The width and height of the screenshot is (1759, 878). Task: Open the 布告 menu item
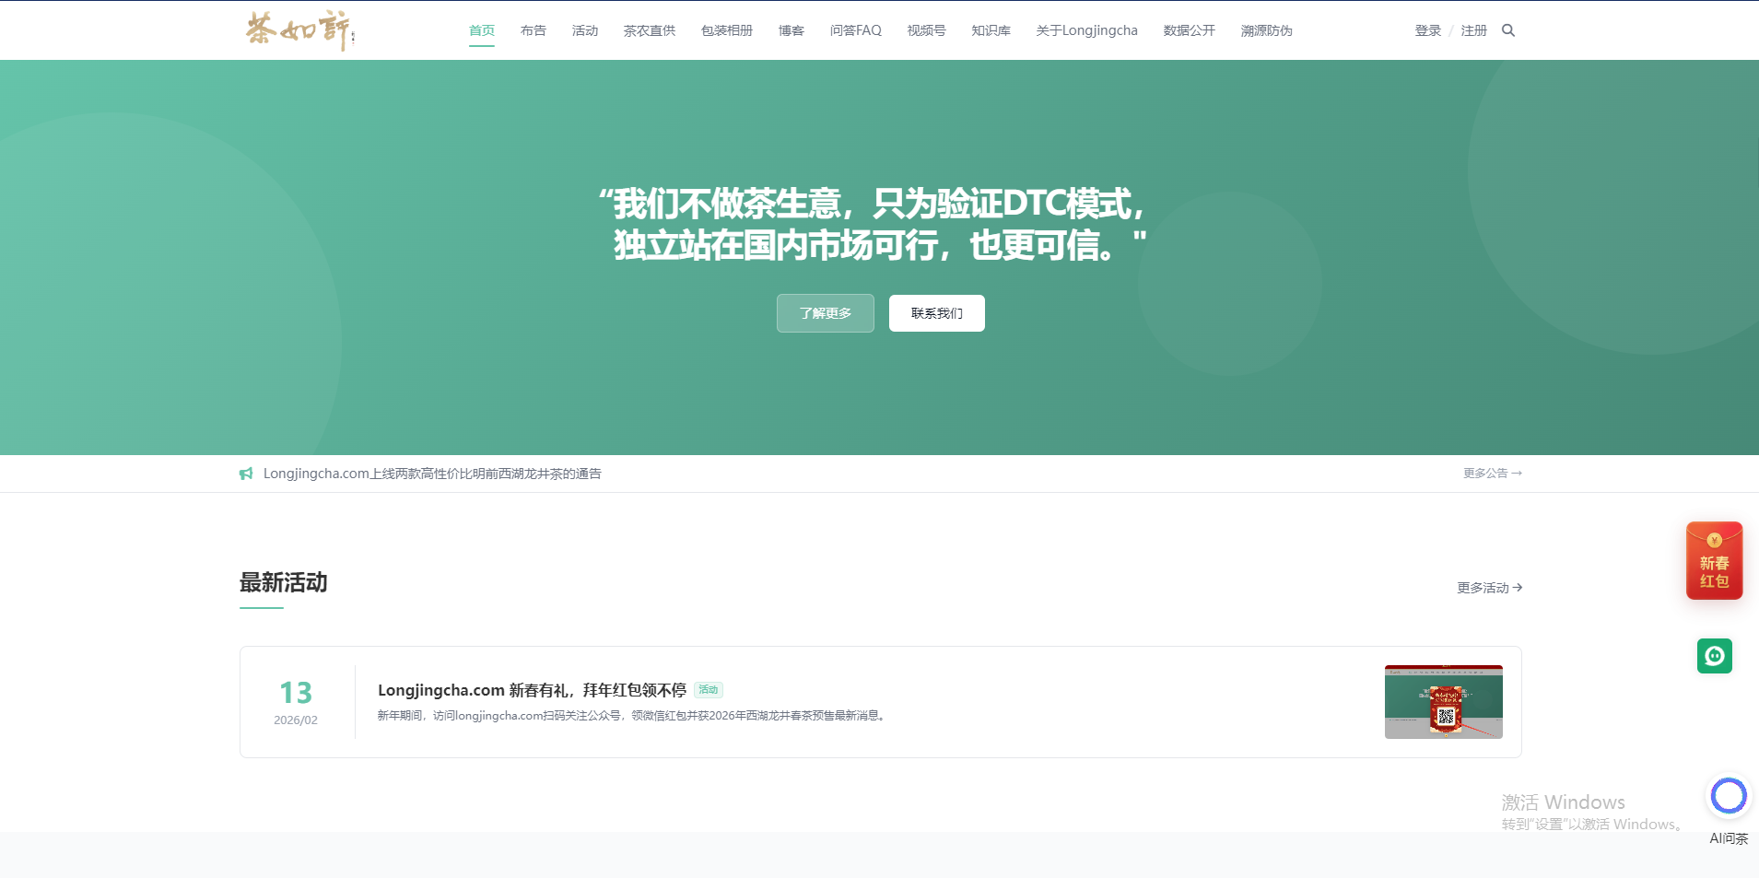(534, 30)
